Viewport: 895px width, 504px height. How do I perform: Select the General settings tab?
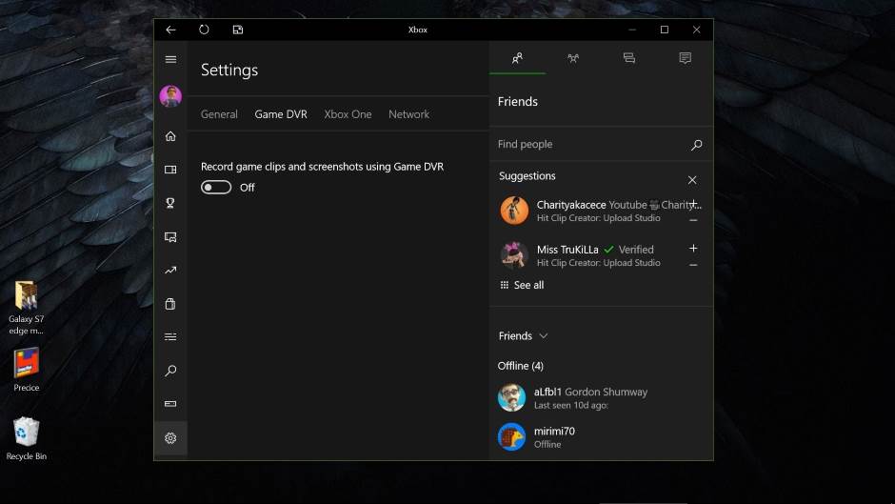(x=219, y=114)
